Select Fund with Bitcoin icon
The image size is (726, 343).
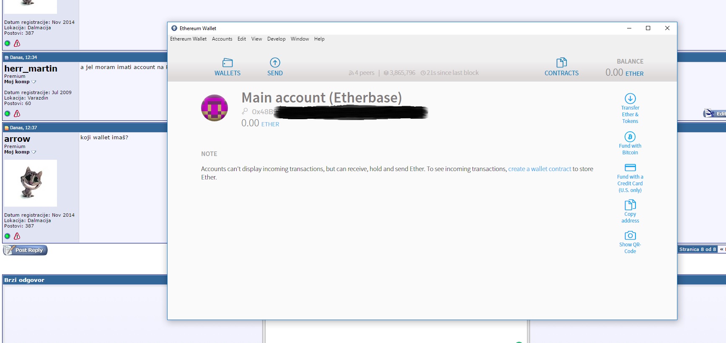pos(630,137)
